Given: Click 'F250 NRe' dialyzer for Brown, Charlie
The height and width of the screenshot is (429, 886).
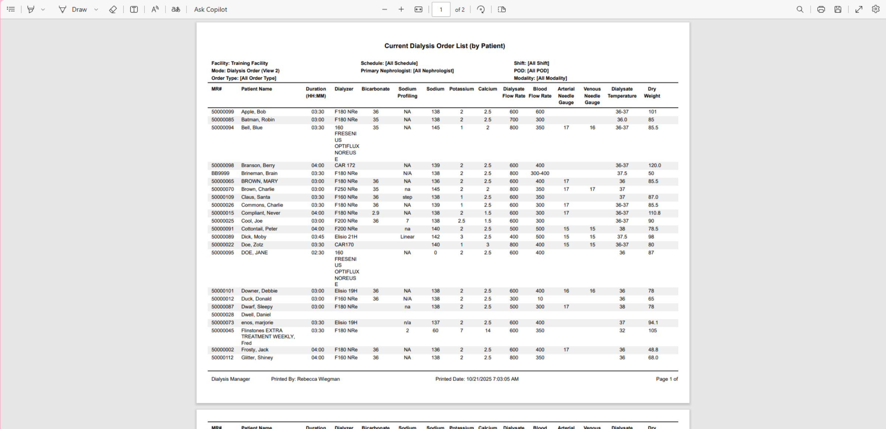Looking at the screenshot, I should click(x=346, y=189).
